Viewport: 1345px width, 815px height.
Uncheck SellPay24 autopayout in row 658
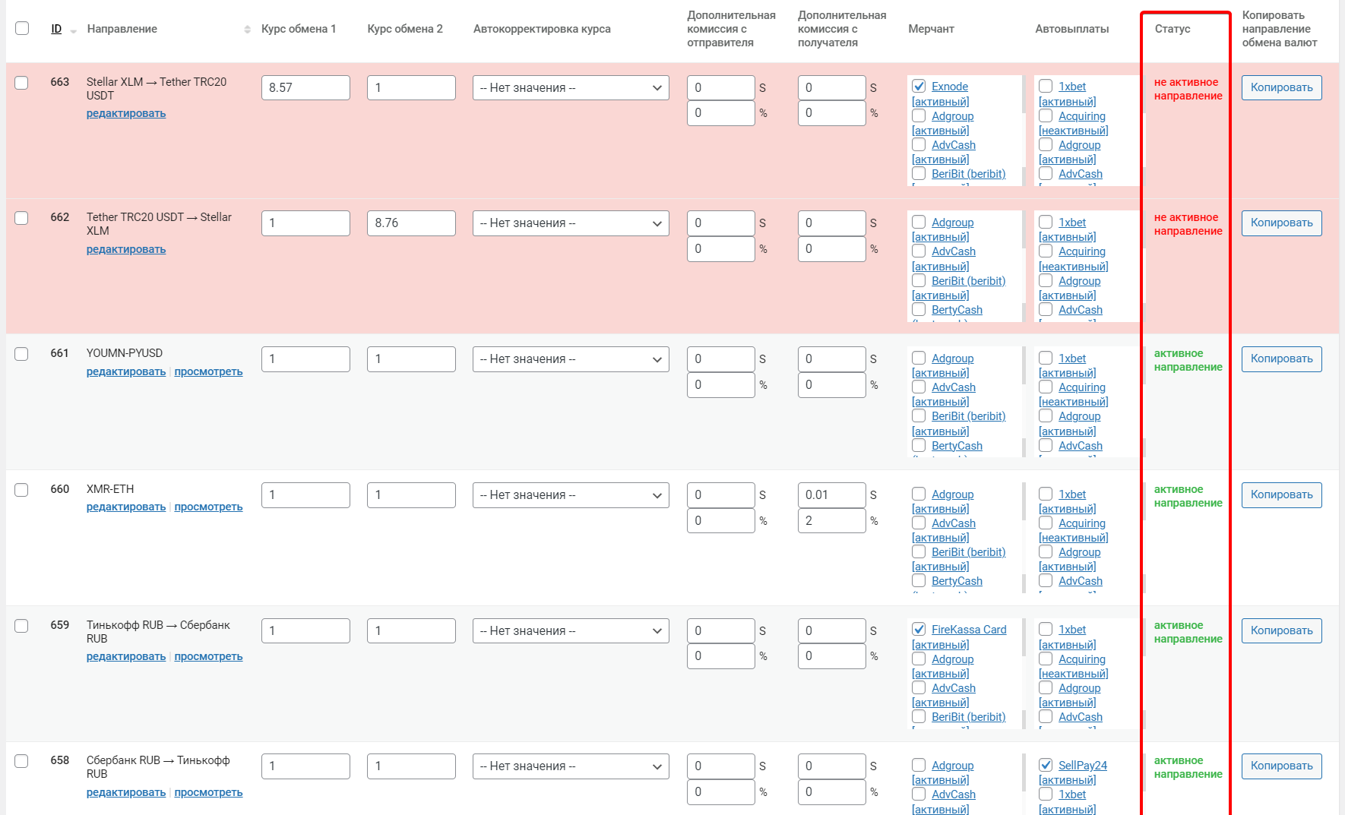point(1046,766)
